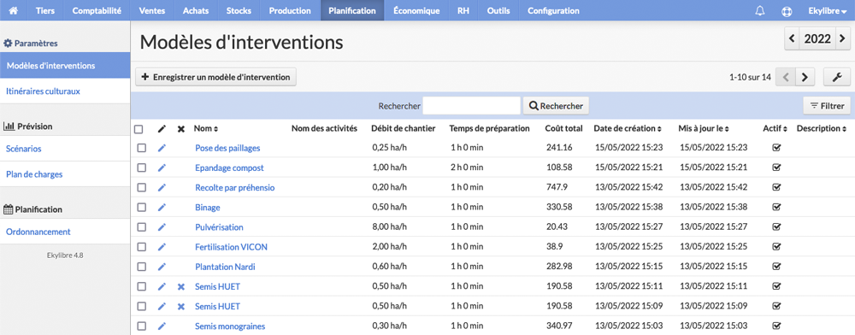The width and height of the screenshot is (855, 335).
Task: Open the Comptabilité menu
Action: pos(97,10)
